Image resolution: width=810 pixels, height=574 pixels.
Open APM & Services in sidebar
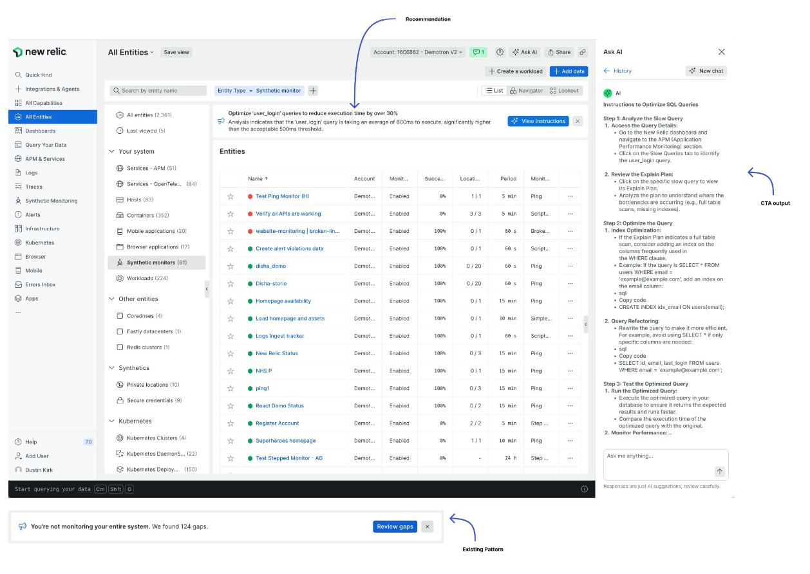tap(44, 159)
